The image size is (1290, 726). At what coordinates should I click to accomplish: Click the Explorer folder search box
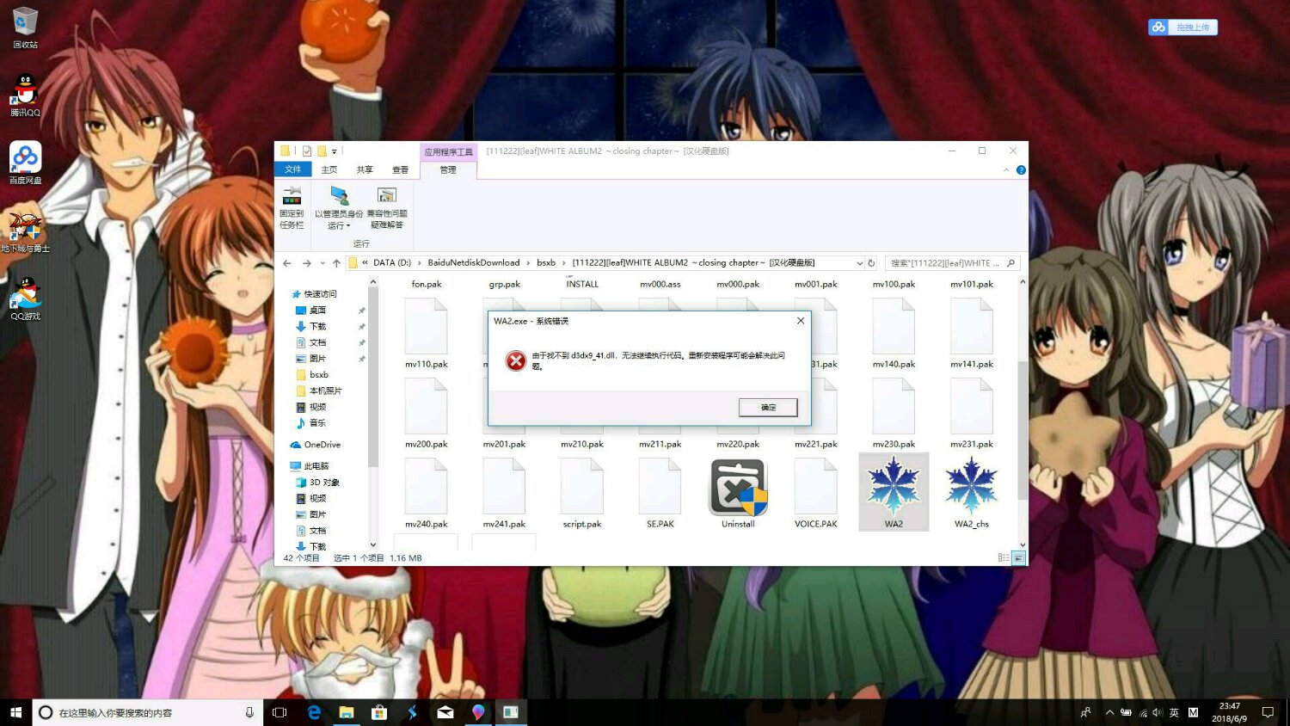click(953, 263)
